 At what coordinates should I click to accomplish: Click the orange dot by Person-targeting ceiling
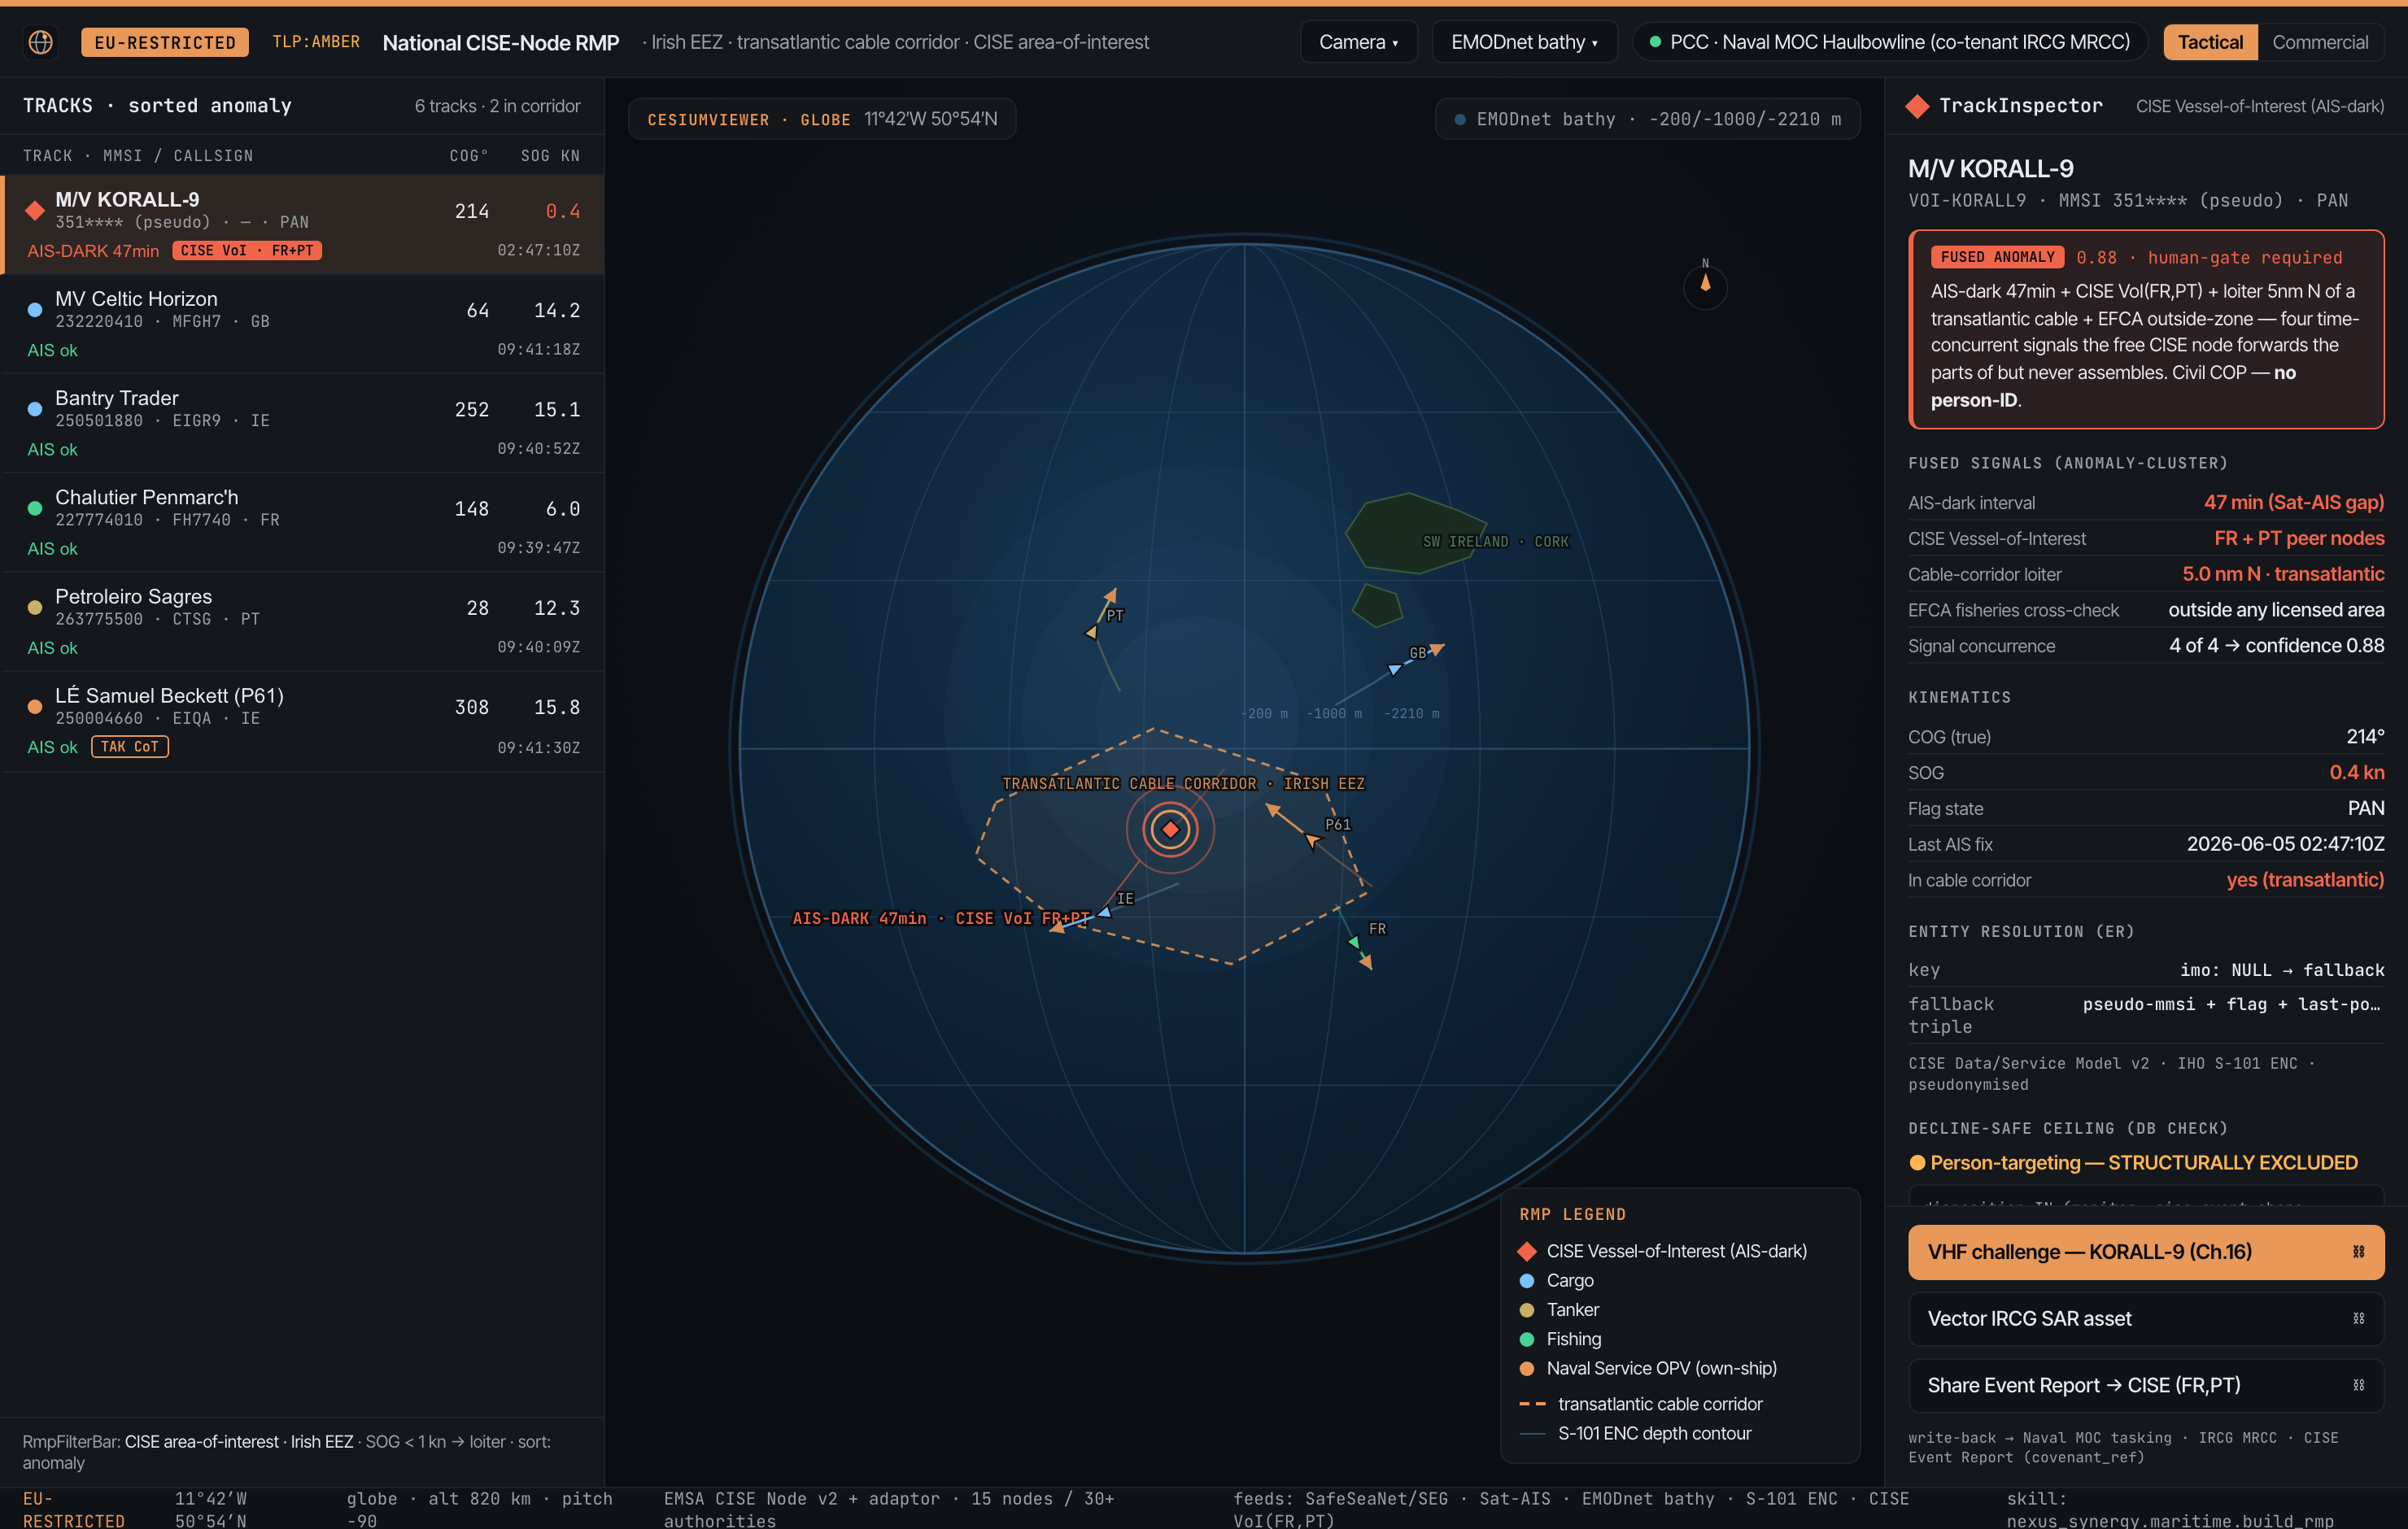[x=1917, y=1163]
